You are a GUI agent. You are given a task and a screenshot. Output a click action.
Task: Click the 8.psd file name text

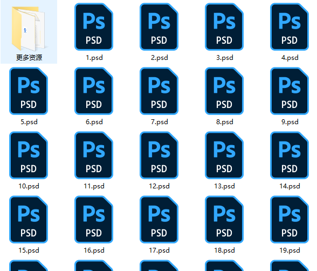pyautogui.click(x=225, y=122)
